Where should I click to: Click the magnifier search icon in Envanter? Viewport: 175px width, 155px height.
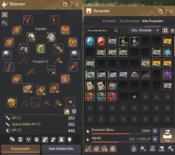point(116,31)
